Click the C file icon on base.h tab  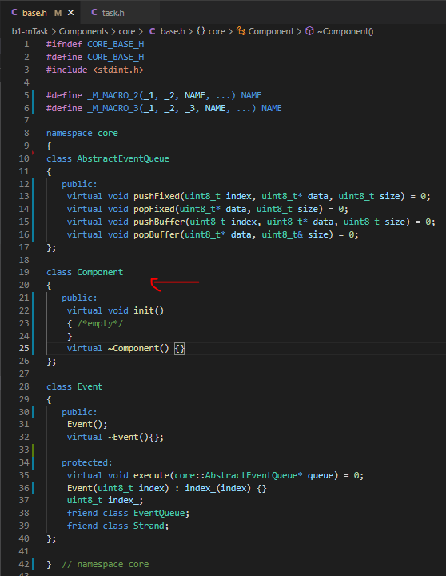point(14,13)
